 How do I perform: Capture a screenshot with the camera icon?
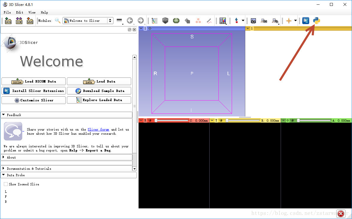253,21
